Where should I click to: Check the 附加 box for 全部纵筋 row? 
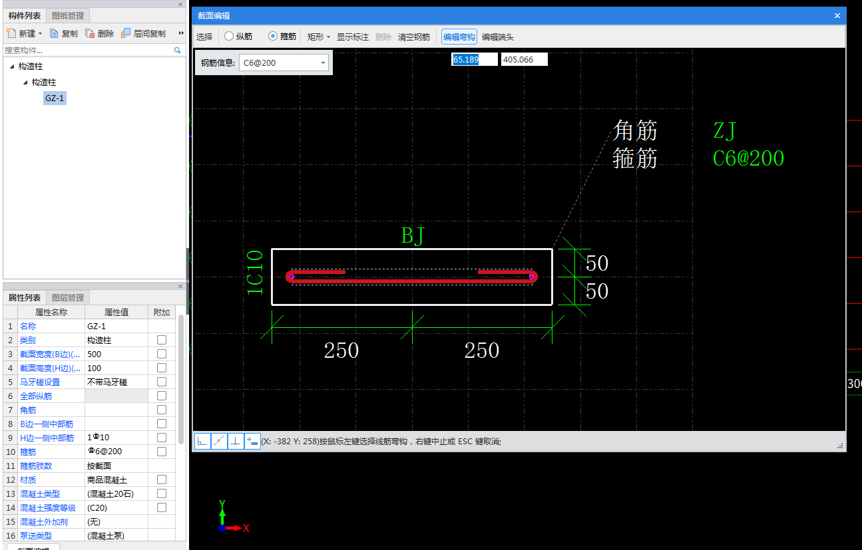point(162,396)
